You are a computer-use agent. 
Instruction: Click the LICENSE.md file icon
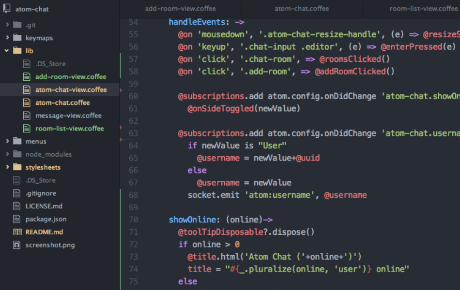[17, 206]
